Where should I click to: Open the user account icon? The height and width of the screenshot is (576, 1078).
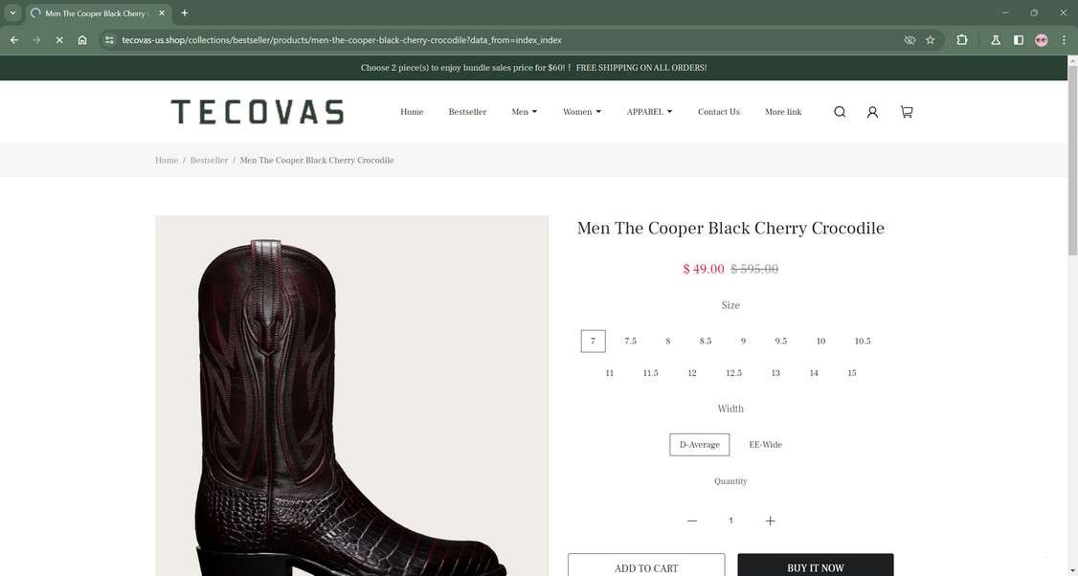point(872,112)
